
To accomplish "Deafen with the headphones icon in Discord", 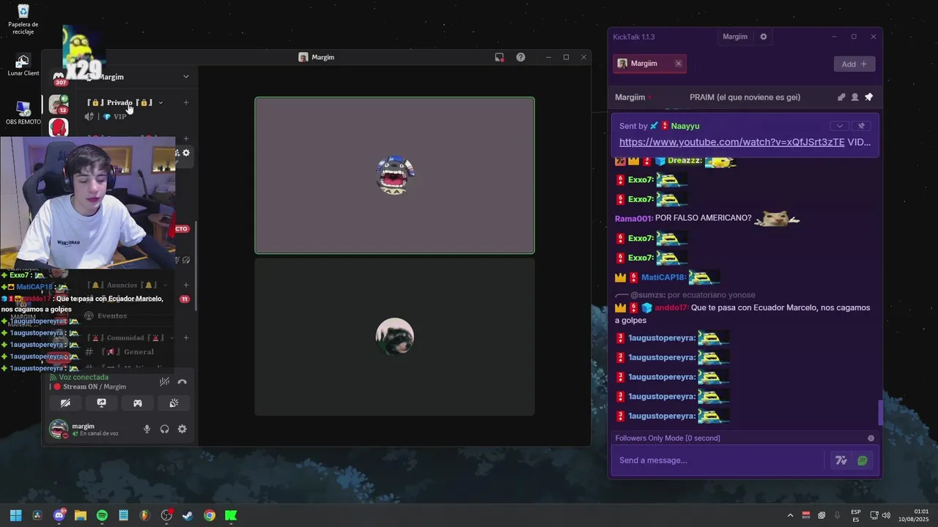I will tap(164, 429).
